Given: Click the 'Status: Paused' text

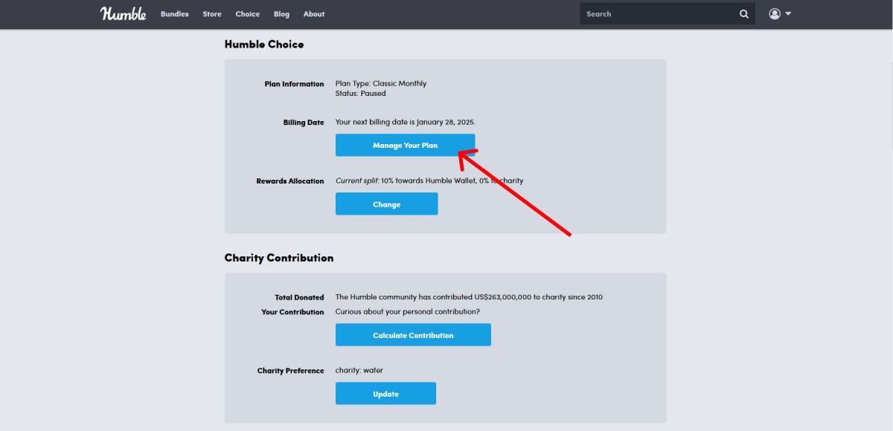Looking at the screenshot, I should 361,94.
